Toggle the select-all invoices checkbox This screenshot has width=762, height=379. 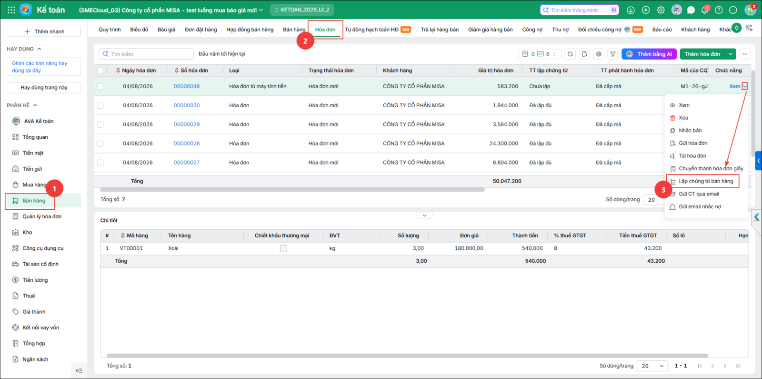(100, 71)
